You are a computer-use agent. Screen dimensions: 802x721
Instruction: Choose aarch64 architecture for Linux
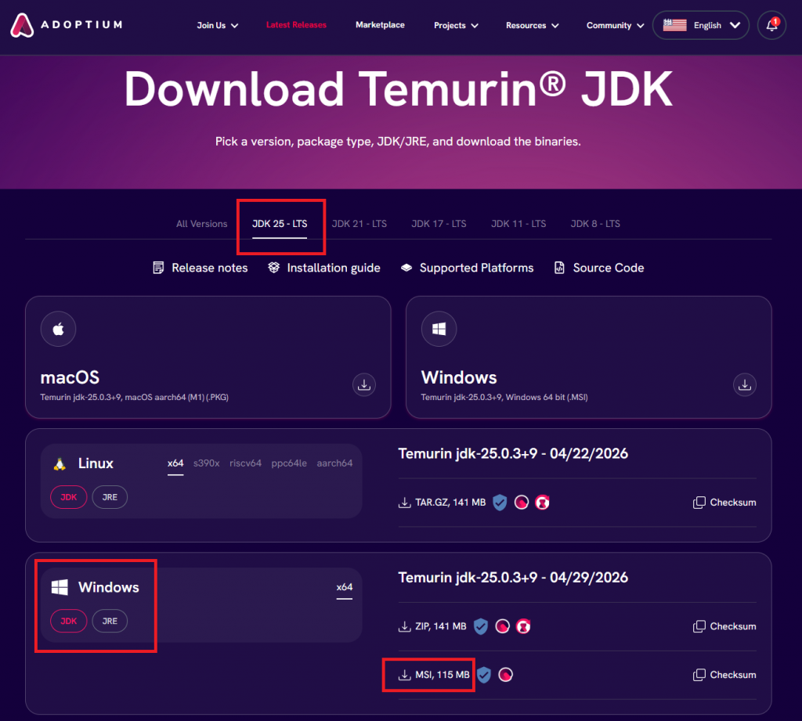(x=334, y=463)
